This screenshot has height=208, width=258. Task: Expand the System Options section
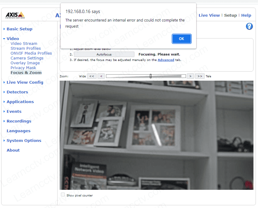[24, 141]
